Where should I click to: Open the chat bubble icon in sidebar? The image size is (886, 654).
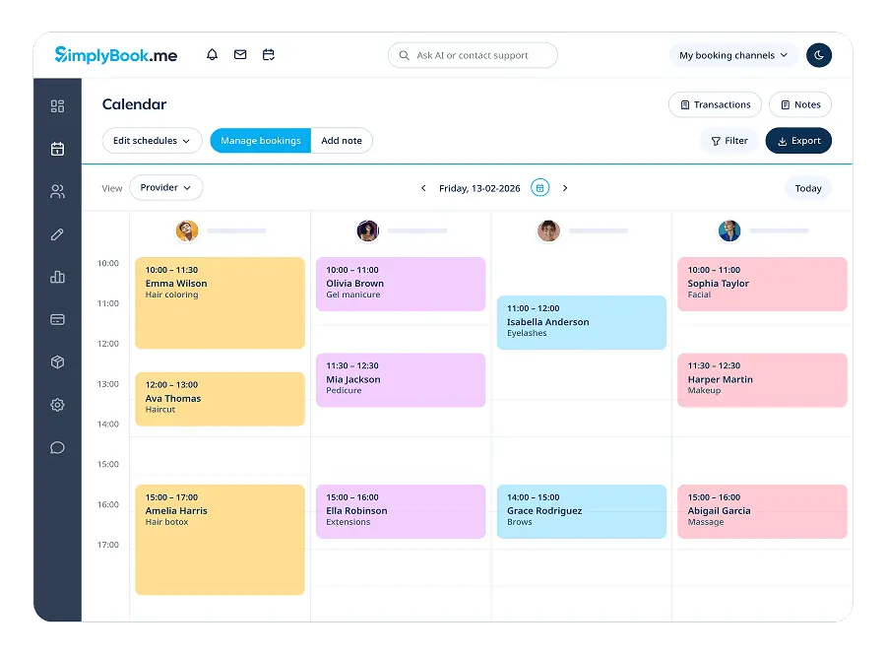click(57, 448)
